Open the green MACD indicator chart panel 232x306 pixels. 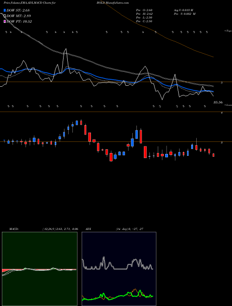(x=39, y=269)
